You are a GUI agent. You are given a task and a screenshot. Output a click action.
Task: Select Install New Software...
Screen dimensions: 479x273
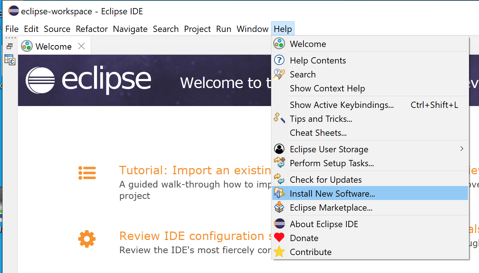pos(370,193)
